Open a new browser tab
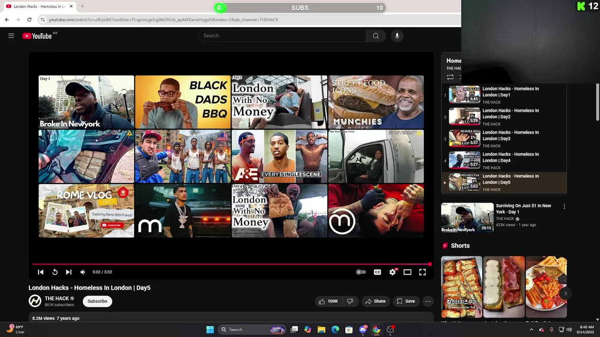The width and height of the screenshot is (600, 337). [x=82, y=7]
